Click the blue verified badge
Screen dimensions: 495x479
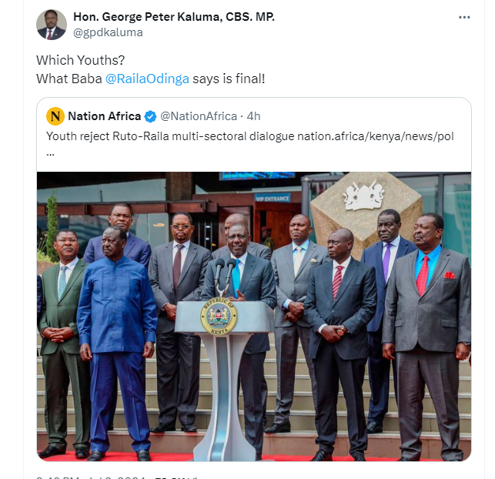pyautogui.click(x=150, y=116)
